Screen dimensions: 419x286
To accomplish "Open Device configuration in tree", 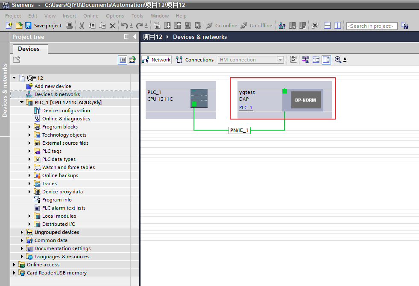I will tap(66, 111).
